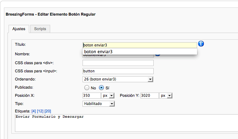Select the 'Sí' Publicado radio button
The width and height of the screenshot is (238, 139).
[101, 88]
